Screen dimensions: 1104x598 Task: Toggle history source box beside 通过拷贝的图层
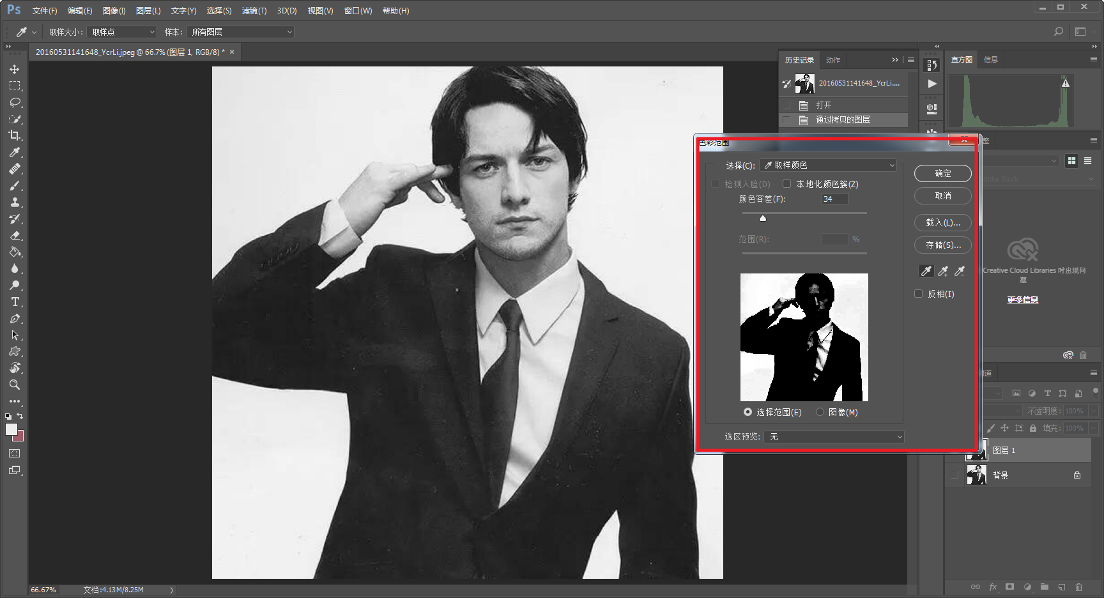tap(786, 119)
